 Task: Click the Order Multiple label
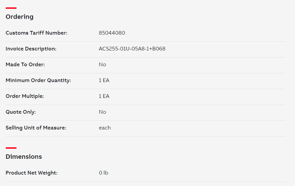(x=25, y=96)
